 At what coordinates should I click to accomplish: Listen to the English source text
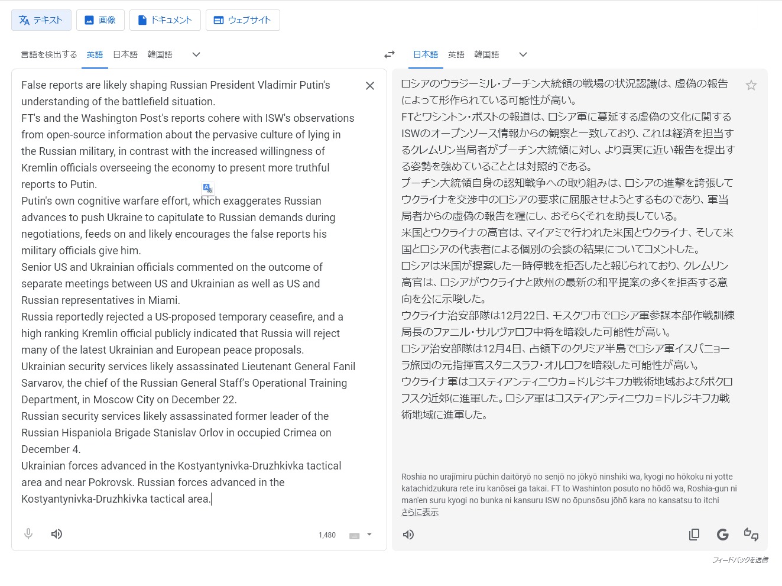pyautogui.click(x=57, y=534)
